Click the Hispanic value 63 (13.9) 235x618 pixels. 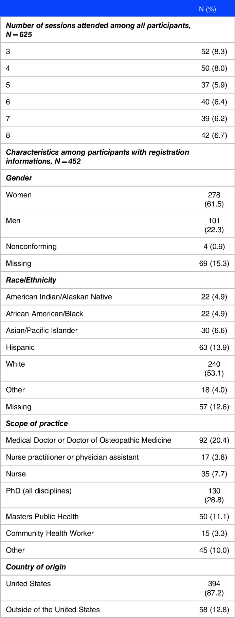214,347
